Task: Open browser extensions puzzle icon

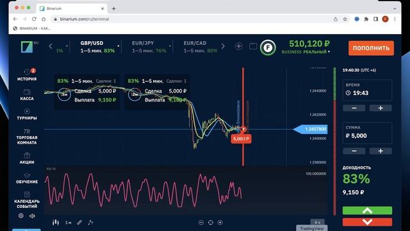Action: [x=366, y=19]
